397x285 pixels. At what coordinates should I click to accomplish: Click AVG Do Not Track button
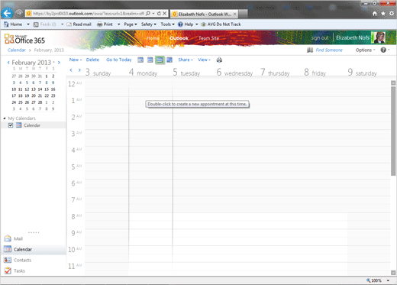click(221, 24)
